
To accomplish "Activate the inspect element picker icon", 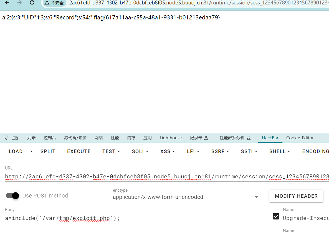I will (x=5, y=138).
